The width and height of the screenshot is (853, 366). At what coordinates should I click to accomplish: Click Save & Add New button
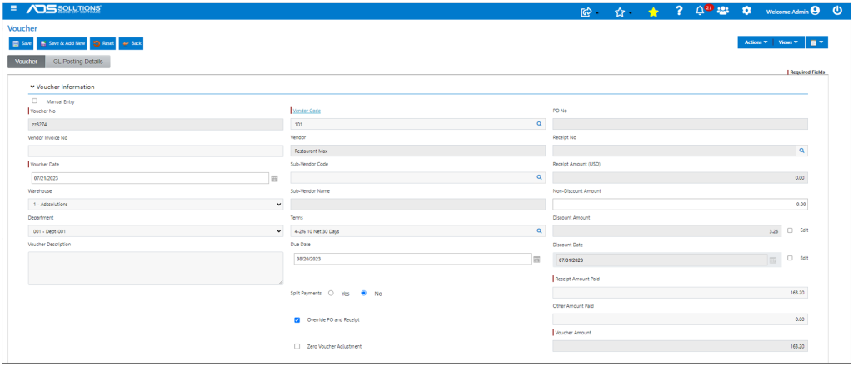[x=62, y=43]
